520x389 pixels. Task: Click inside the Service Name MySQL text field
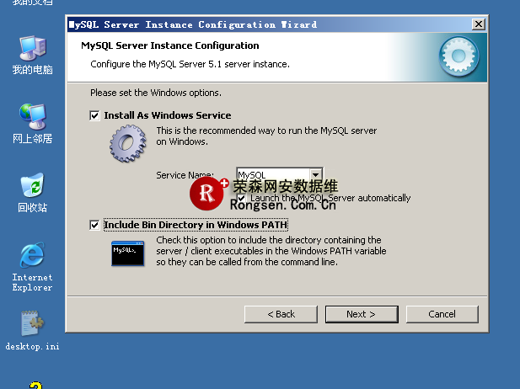click(270, 175)
